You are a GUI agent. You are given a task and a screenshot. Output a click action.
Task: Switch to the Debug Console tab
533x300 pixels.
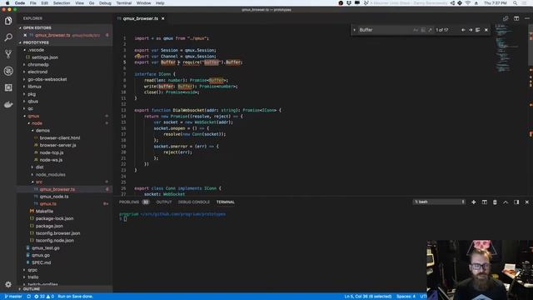[194, 202]
